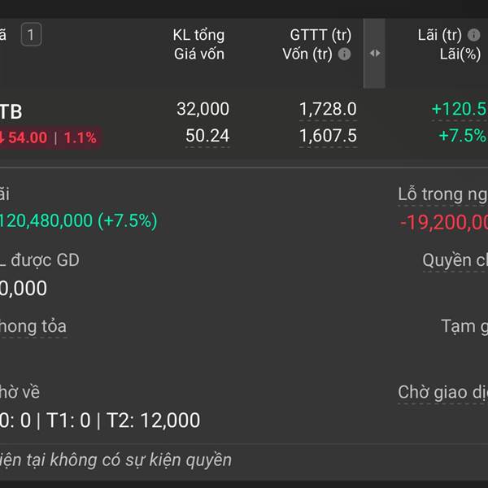This screenshot has height=488, width=488.
Task: Click the Chờ giao dịch label
Action: pos(443,392)
